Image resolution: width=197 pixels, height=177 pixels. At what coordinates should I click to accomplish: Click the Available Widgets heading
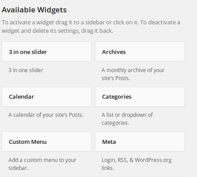click(34, 10)
